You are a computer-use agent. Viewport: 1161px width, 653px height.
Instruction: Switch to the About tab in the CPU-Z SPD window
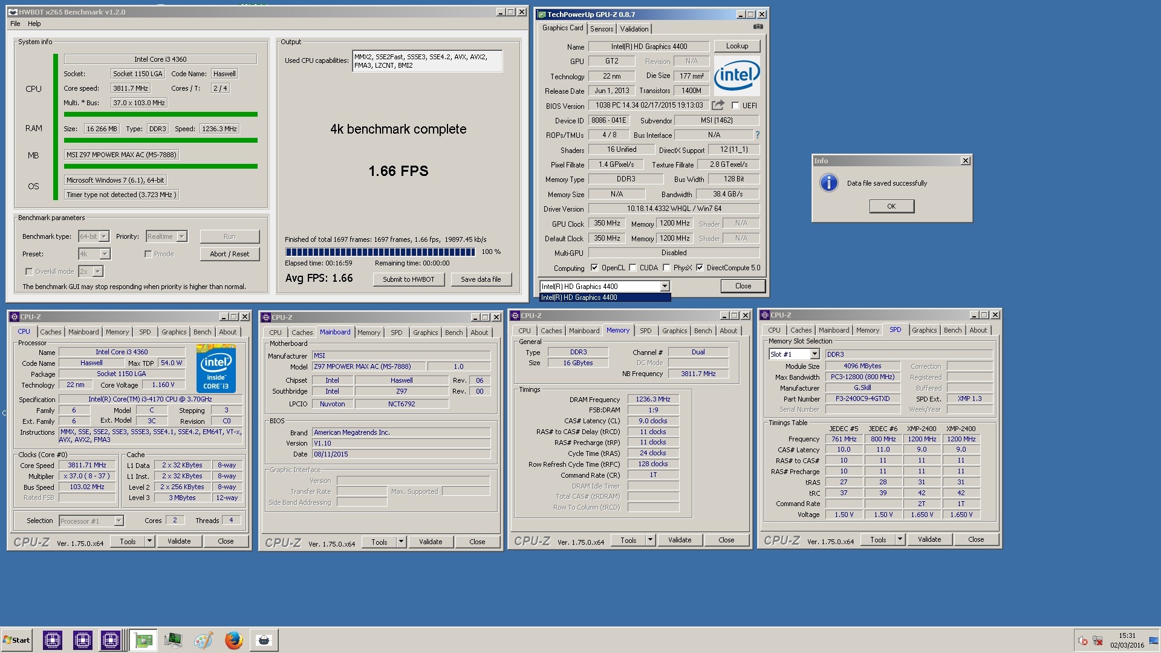tap(978, 330)
